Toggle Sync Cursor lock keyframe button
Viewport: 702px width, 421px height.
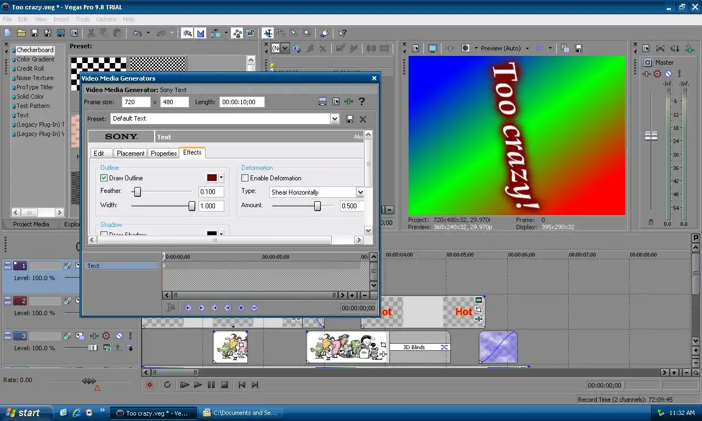click(x=171, y=308)
